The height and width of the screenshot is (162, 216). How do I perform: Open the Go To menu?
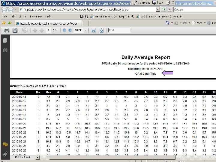click(23, 16)
